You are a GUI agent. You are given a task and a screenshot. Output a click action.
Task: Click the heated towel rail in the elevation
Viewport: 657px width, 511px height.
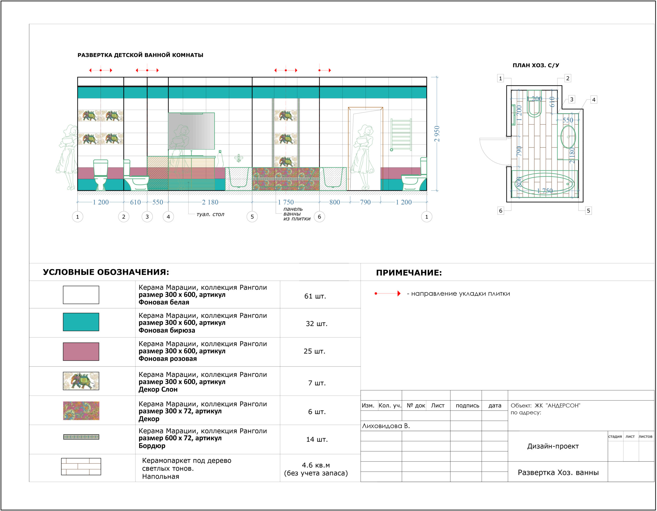point(401,134)
